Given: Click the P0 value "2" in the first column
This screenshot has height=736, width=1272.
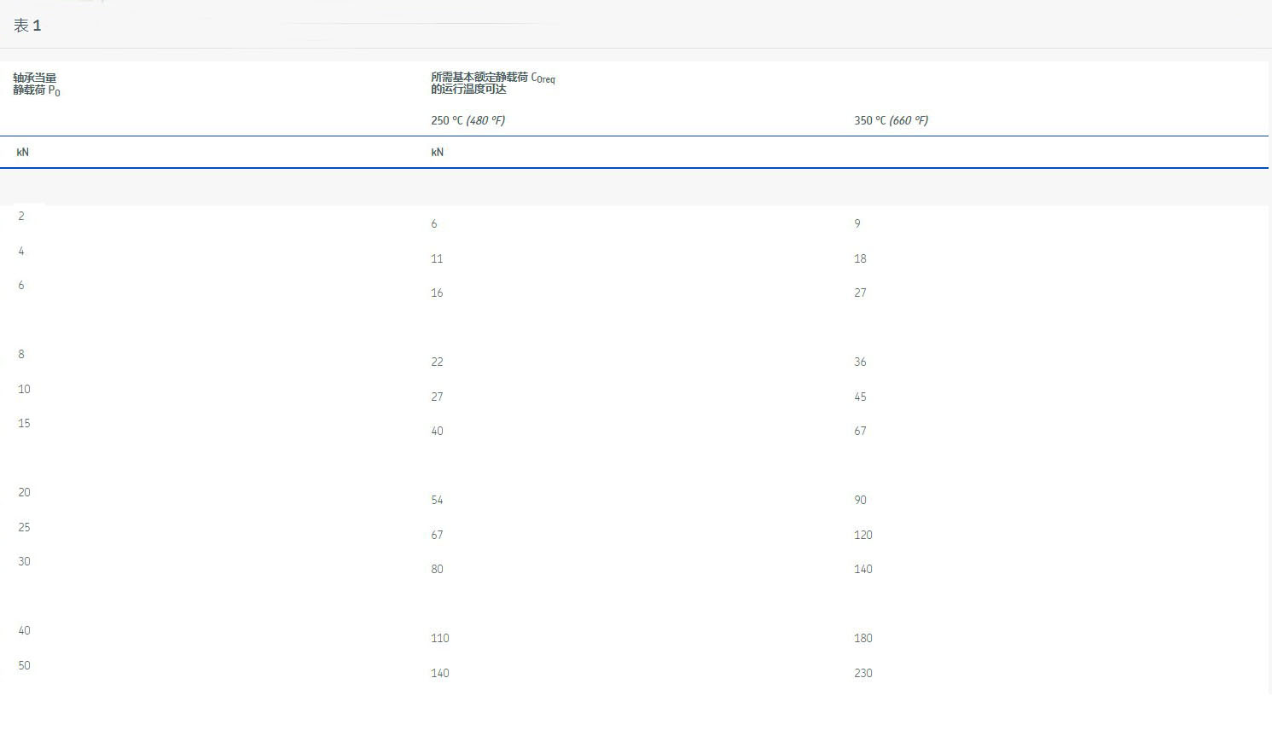Looking at the screenshot, I should [21, 217].
